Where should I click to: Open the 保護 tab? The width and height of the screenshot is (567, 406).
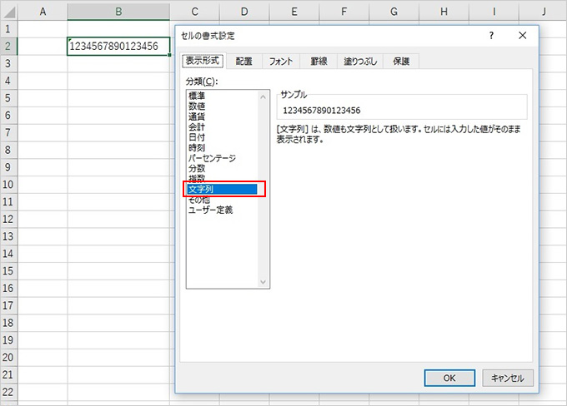[401, 62]
